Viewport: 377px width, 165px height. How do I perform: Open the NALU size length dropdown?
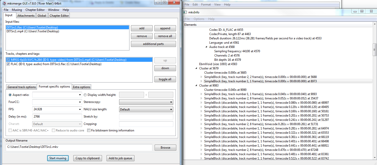(x=146, y=109)
